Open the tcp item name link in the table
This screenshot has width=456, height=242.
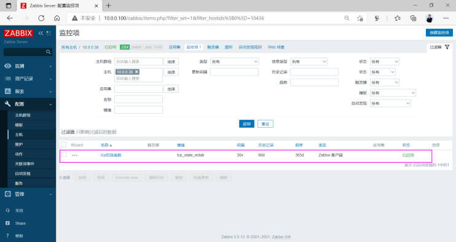point(111,155)
